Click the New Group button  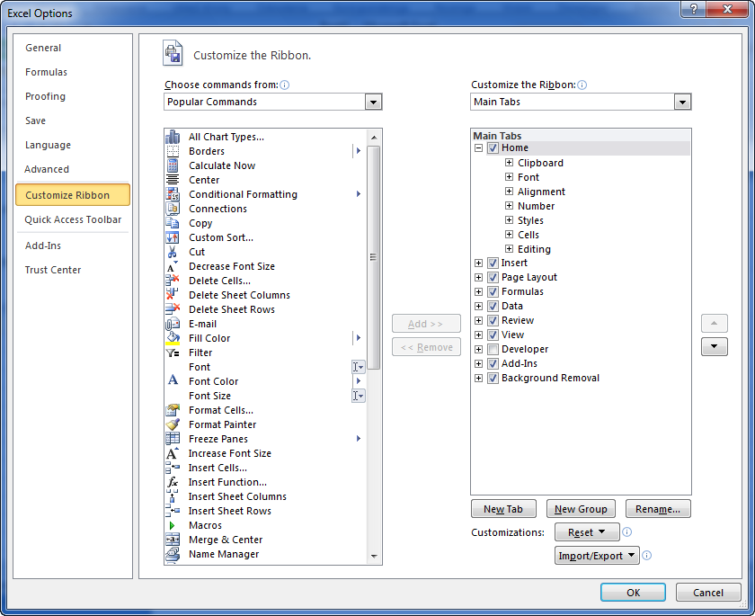coord(581,509)
